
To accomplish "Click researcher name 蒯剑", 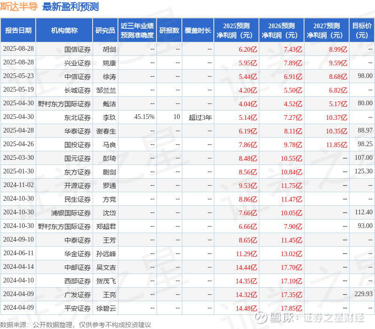I will pyautogui.click(x=109, y=172).
